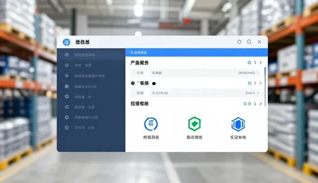Toggle the right circle of the third section's pair
The image size is (318, 183).
pyautogui.click(x=249, y=104)
